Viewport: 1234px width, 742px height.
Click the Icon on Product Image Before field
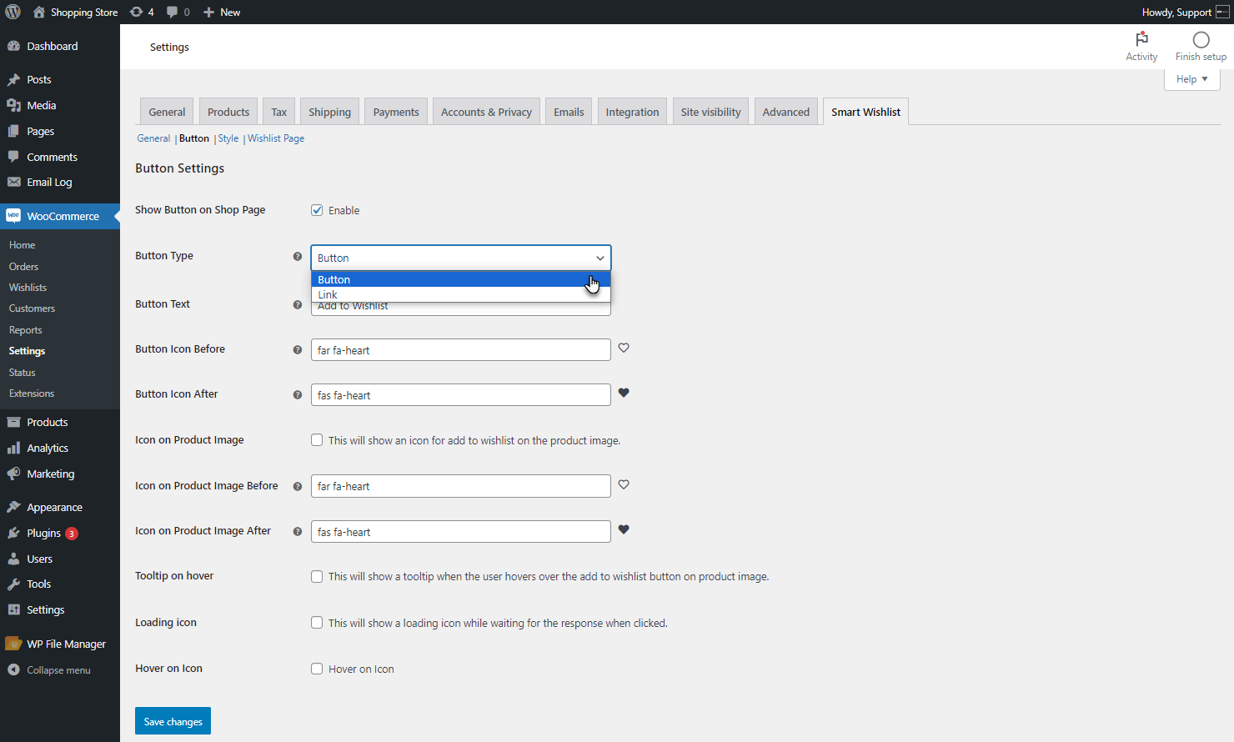[x=461, y=486]
